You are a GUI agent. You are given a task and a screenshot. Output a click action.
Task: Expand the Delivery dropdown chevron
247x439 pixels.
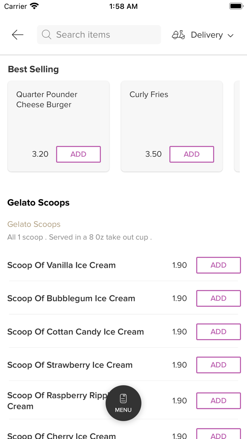[x=231, y=35]
